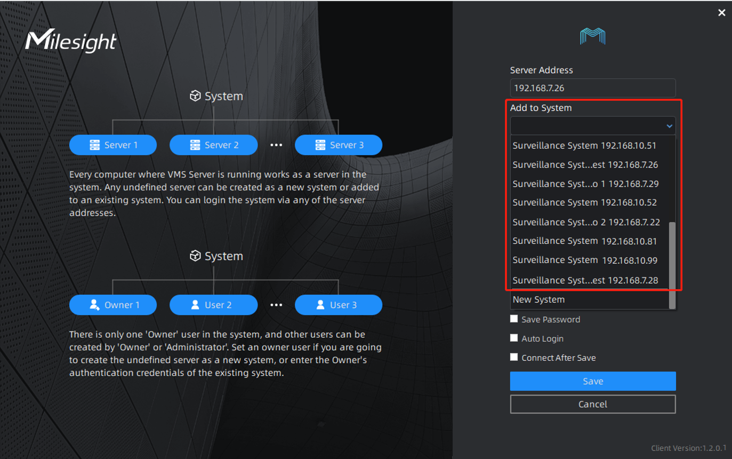732x459 pixels.
Task: Click the person icon in User 3
Action: pyautogui.click(x=320, y=305)
